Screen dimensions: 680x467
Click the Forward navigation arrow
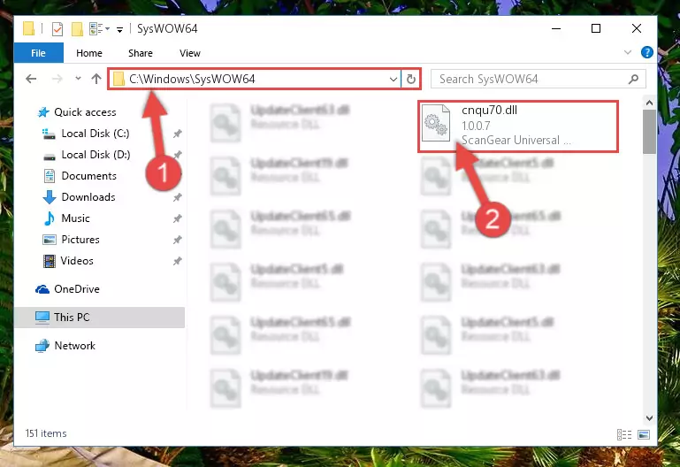[x=57, y=79]
